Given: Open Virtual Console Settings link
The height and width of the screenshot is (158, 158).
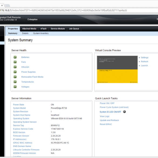Looking at the screenshot, I should [144, 58].
